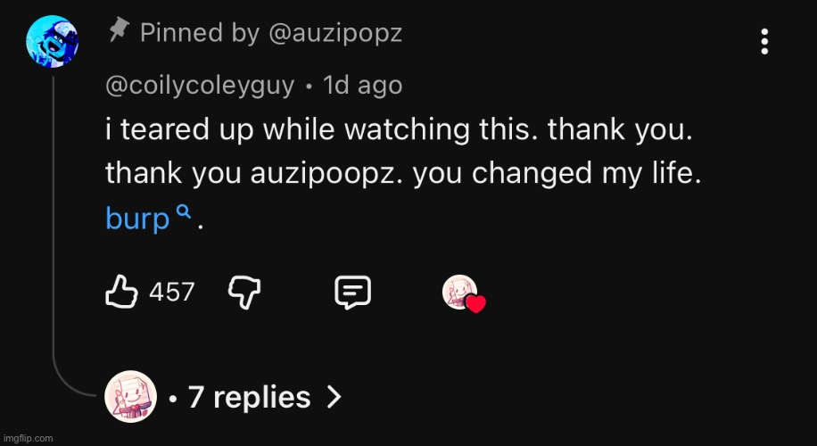Screen dimensions: 817x446
Task: Click the pushpin icon beside Pinned
Action: pyautogui.click(x=117, y=32)
